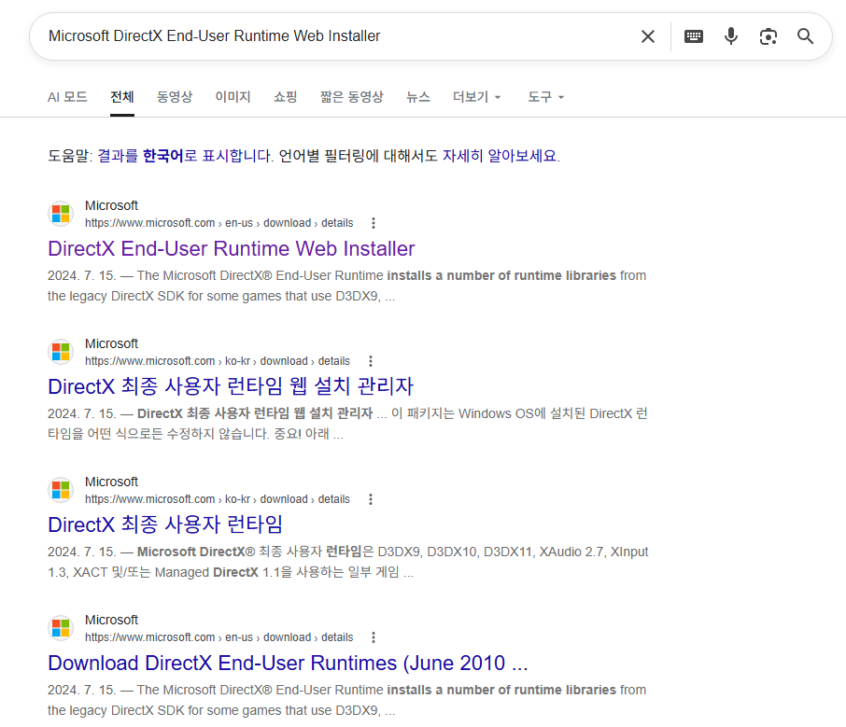The height and width of the screenshot is (727, 846).
Task: Open options menu for DirectX End-User Runtime Web Installer result
Action: coord(374,223)
